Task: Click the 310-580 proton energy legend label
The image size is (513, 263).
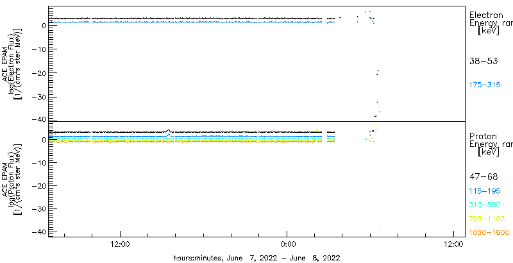Action: tap(485, 205)
